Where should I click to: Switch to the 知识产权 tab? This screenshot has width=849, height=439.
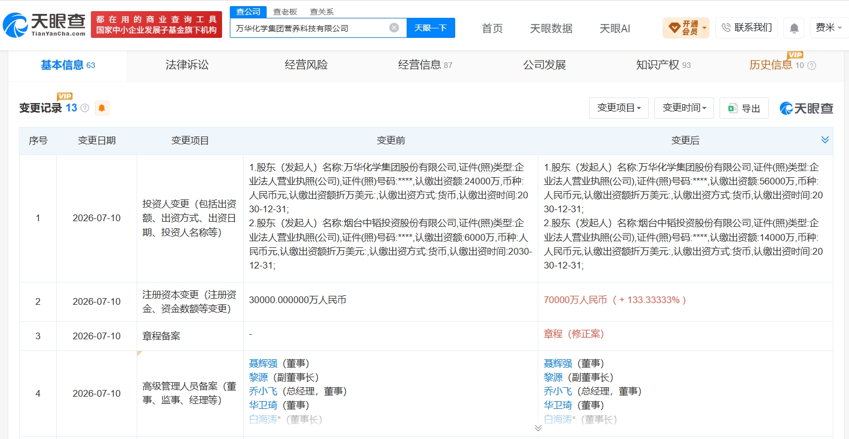coord(663,65)
